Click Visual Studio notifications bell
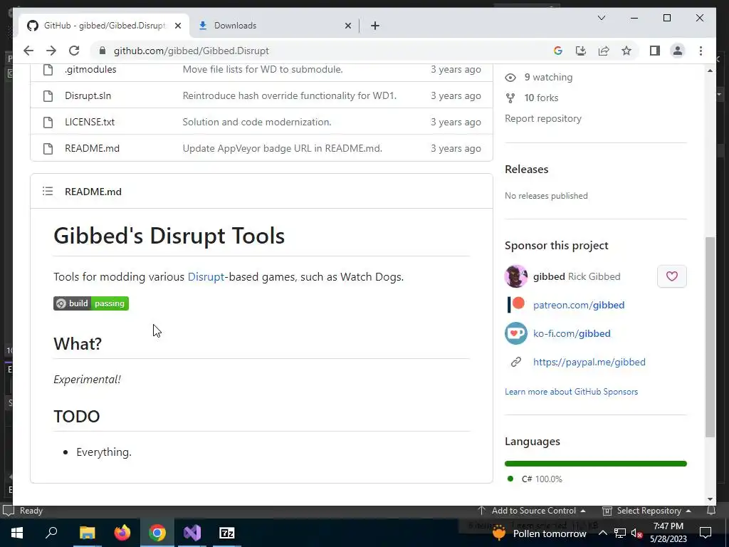The image size is (729, 547). [711, 510]
